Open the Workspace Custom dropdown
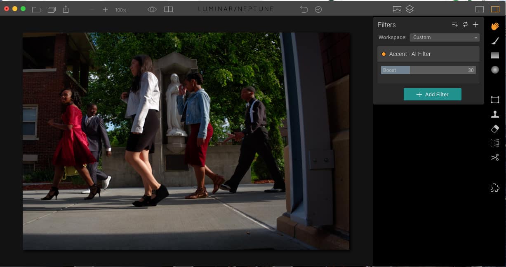Image resolution: width=506 pixels, height=267 pixels. 444,37
